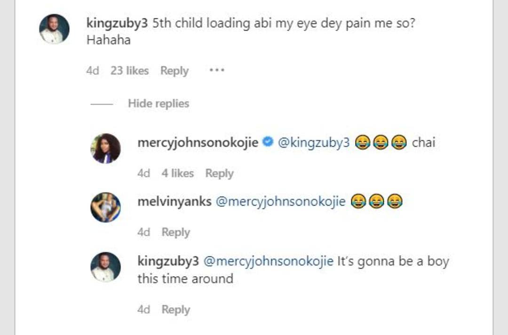The height and width of the screenshot is (335, 508).
Task: Collapse thread with Hide replies
Action: pyautogui.click(x=158, y=104)
